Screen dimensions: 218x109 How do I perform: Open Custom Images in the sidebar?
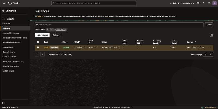(x=8, y=71)
